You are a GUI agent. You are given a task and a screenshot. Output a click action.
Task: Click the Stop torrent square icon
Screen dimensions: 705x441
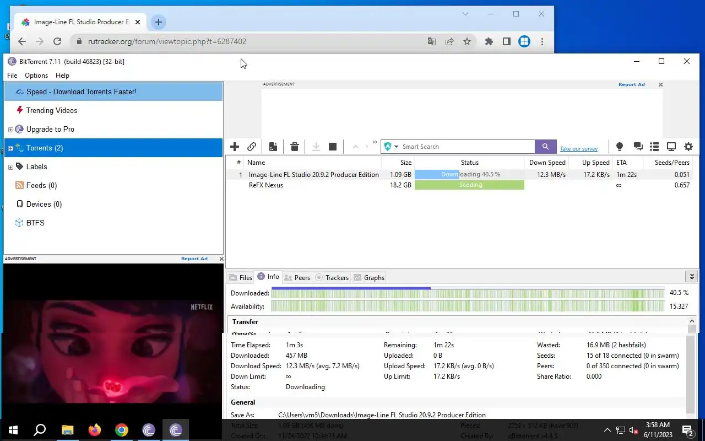[333, 147]
